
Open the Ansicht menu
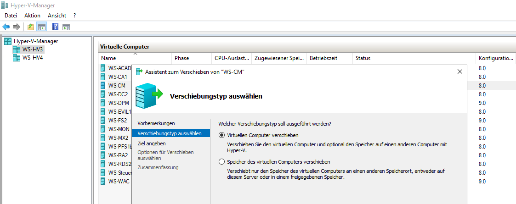coord(57,16)
